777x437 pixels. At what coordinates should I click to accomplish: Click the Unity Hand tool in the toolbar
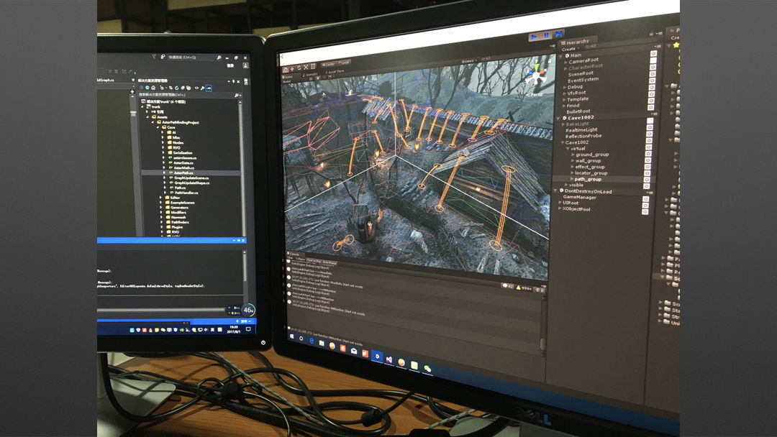tap(286, 70)
